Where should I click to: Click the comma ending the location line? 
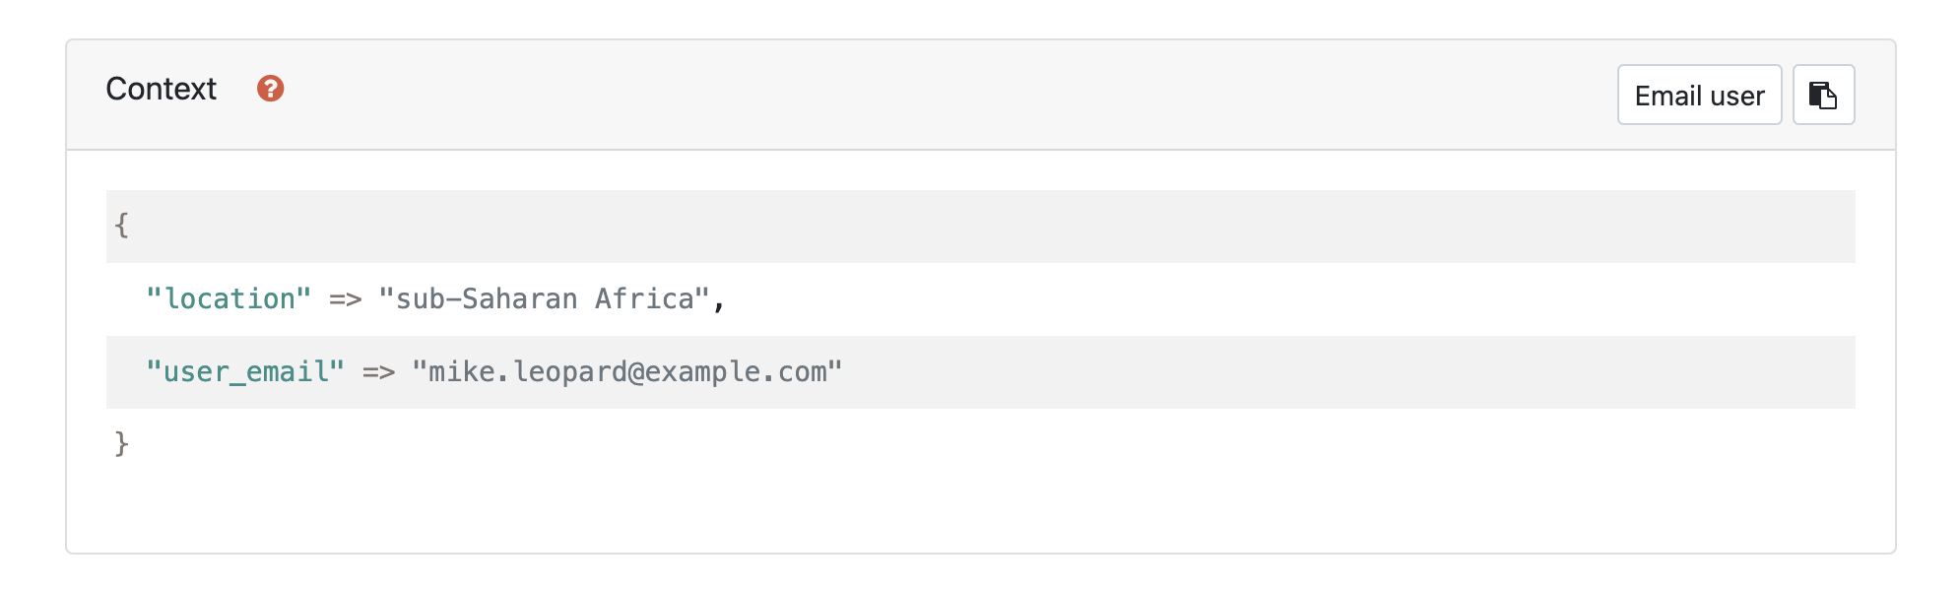tap(719, 300)
